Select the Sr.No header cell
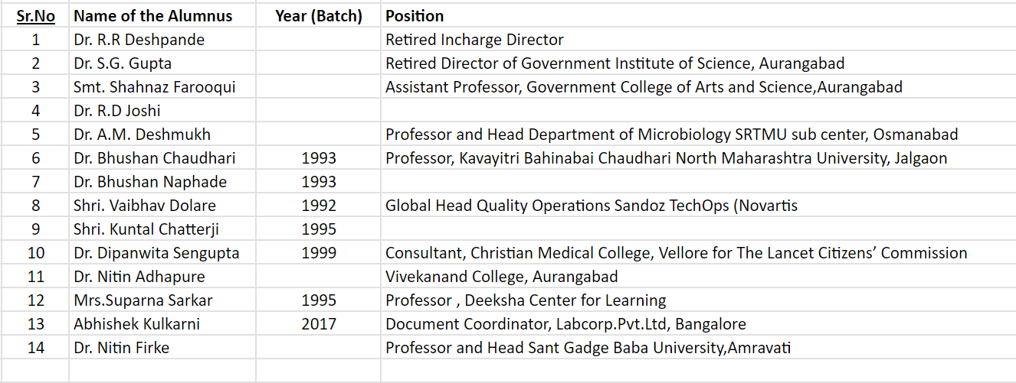Image resolution: width=1016 pixels, height=383 pixels. pyautogui.click(x=35, y=16)
